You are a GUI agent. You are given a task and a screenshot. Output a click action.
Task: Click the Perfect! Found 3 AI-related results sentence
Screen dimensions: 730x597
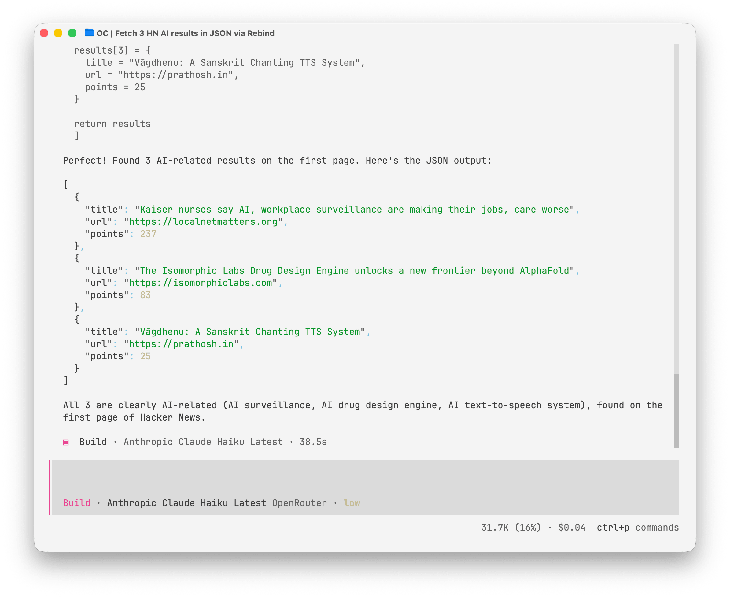click(277, 161)
